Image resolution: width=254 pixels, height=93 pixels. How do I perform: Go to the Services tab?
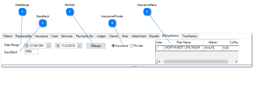(x=67, y=36)
